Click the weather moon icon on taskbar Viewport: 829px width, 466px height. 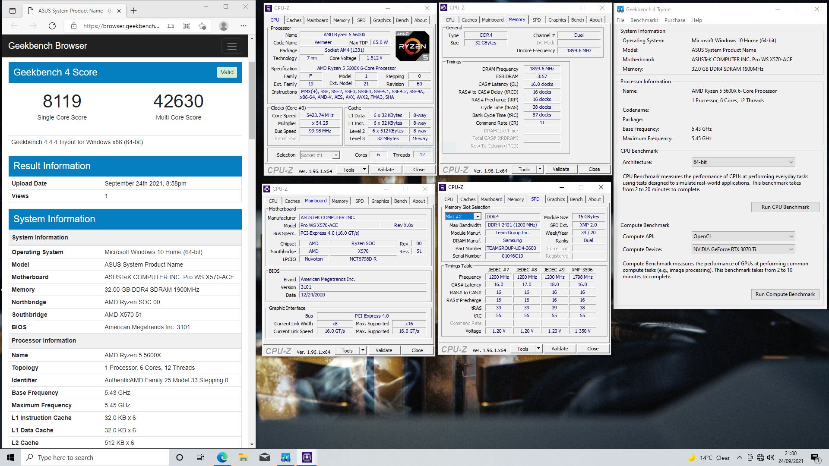(692, 457)
